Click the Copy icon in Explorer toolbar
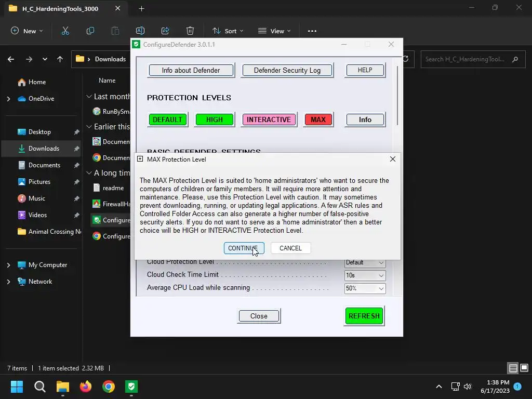 click(90, 31)
